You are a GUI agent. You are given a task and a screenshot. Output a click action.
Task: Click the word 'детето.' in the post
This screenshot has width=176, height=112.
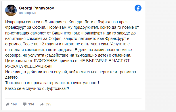coord(12,77)
